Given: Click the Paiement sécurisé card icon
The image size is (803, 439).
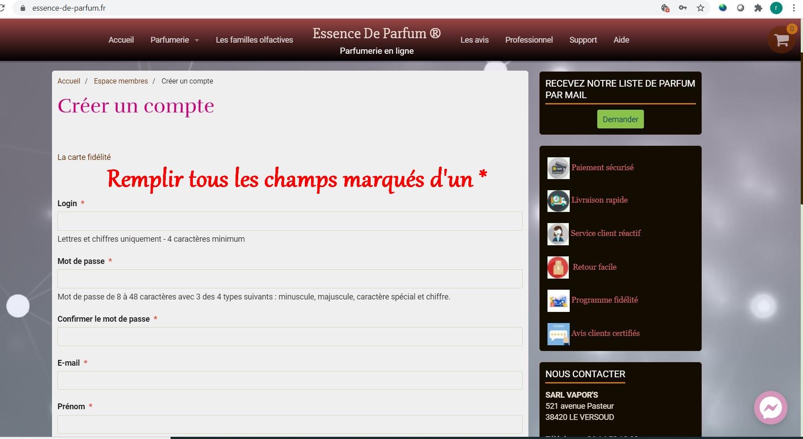Looking at the screenshot, I should coord(558,168).
